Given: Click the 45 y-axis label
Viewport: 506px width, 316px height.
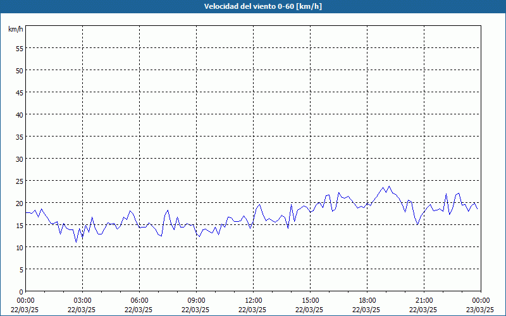Looking at the screenshot, I should pos(20,92).
